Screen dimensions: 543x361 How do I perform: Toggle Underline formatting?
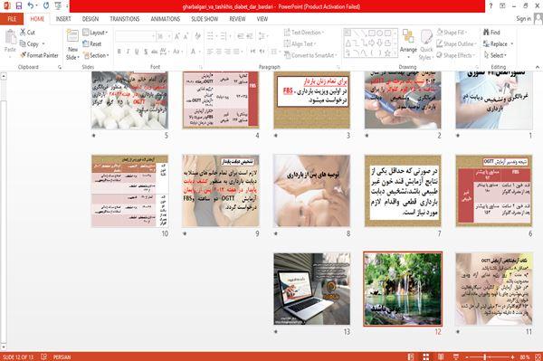137,52
